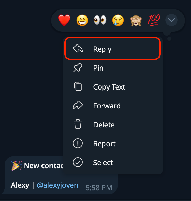Report this message
Viewport: 191px width, 201px height.
click(113, 144)
